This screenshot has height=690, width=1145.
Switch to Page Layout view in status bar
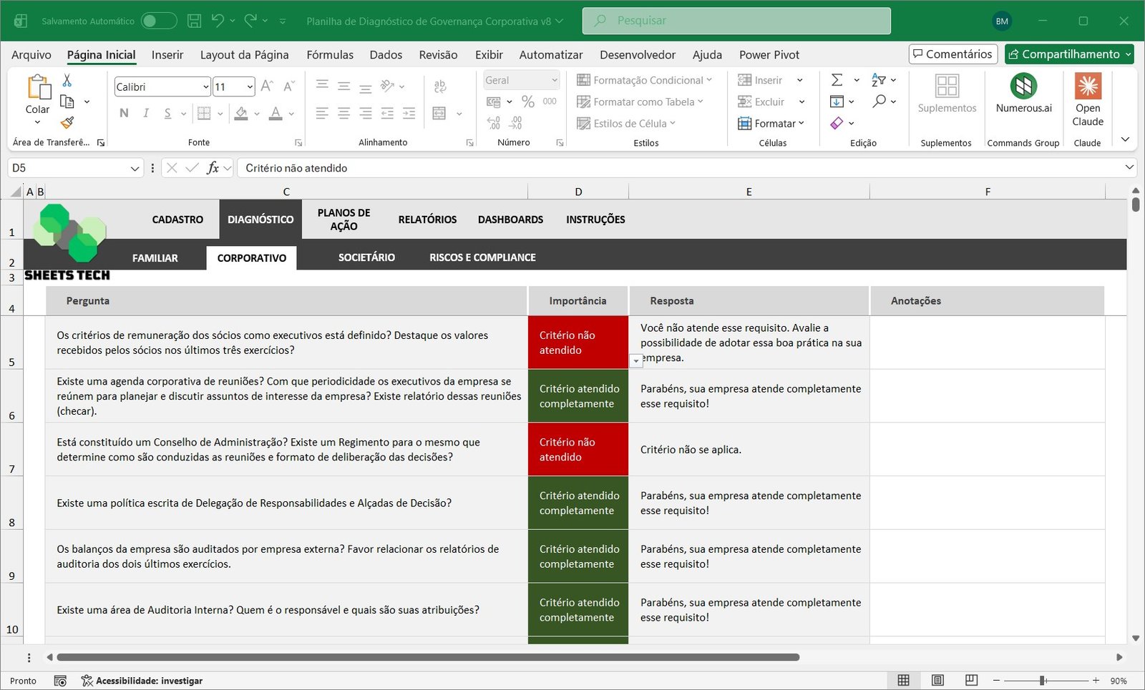[x=937, y=680]
